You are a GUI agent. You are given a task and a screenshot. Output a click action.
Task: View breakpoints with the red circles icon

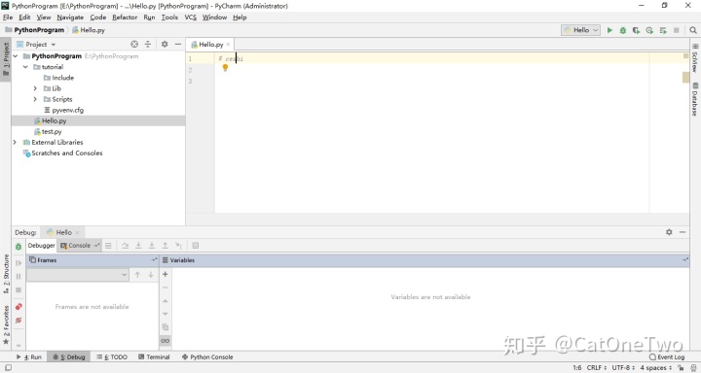pos(18,307)
